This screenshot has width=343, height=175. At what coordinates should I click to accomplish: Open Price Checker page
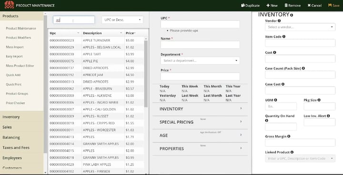point(15,103)
